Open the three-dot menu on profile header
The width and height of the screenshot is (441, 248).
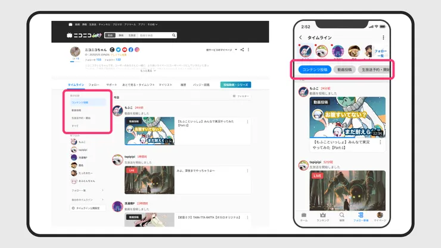[x=249, y=50]
